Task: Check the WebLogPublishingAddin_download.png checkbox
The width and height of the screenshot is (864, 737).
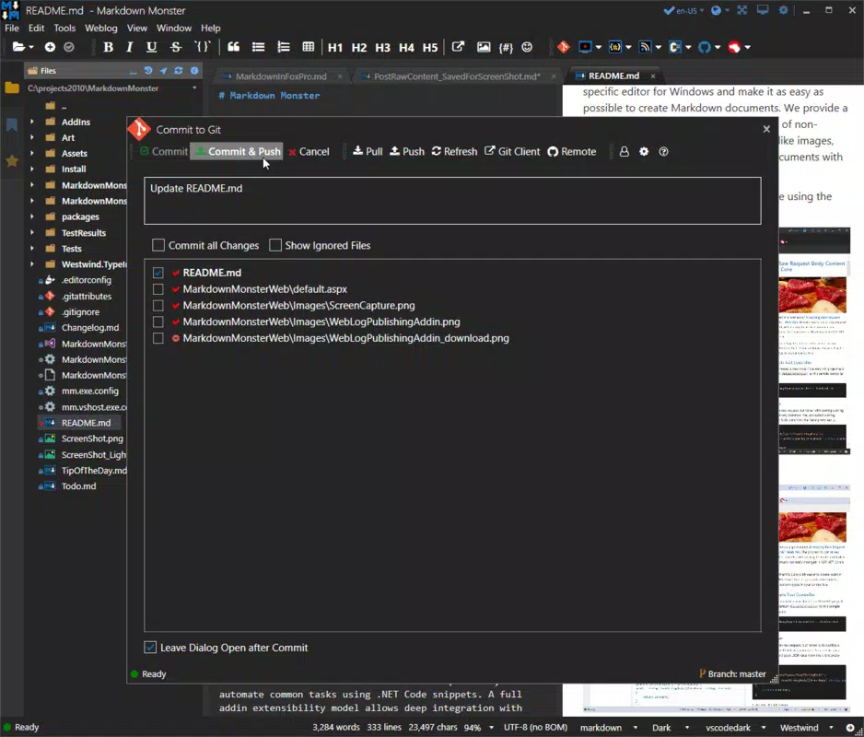Action: (158, 338)
